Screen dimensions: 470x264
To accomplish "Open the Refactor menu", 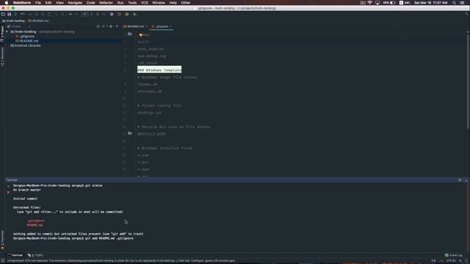I will (106, 3).
